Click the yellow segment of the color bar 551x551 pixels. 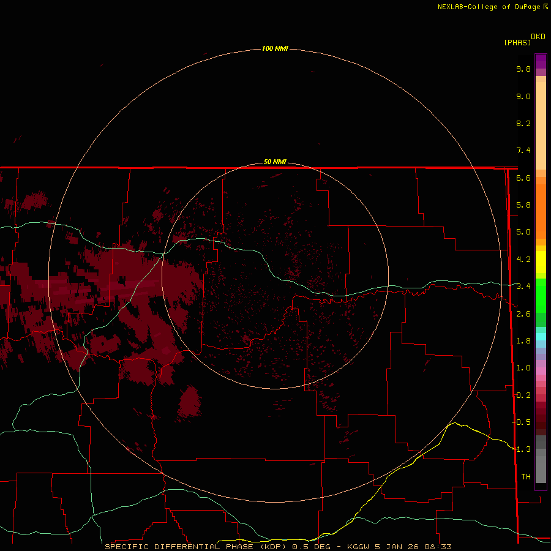(541, 262)
